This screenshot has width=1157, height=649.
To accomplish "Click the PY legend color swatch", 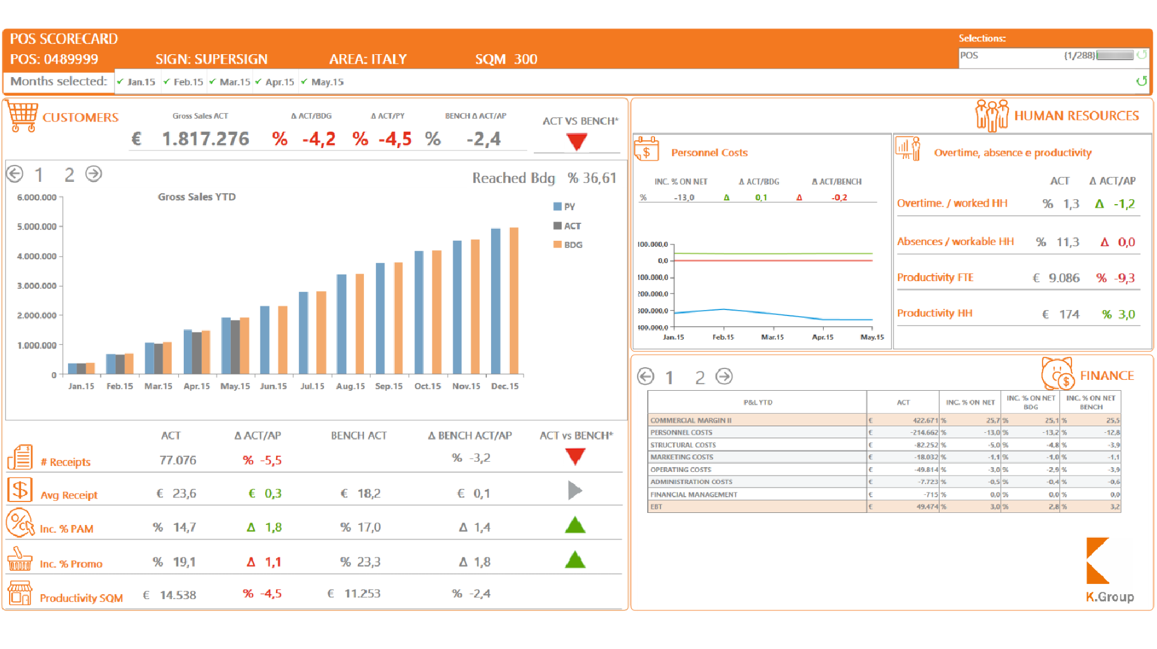I will click(x=557, y=206).
